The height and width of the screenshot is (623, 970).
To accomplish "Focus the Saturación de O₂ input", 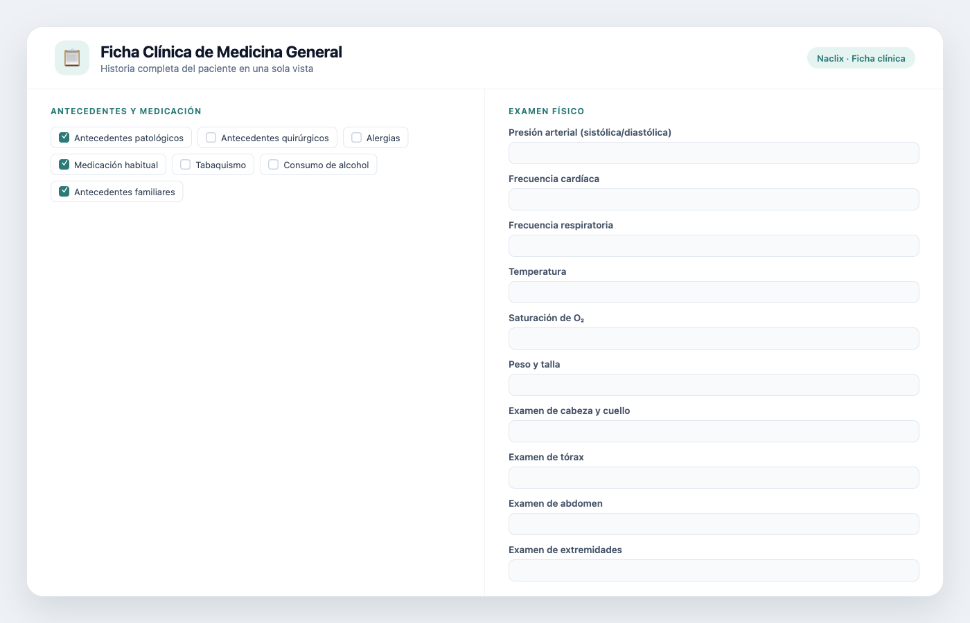I will pyautogui.click(x=714, y=338).
